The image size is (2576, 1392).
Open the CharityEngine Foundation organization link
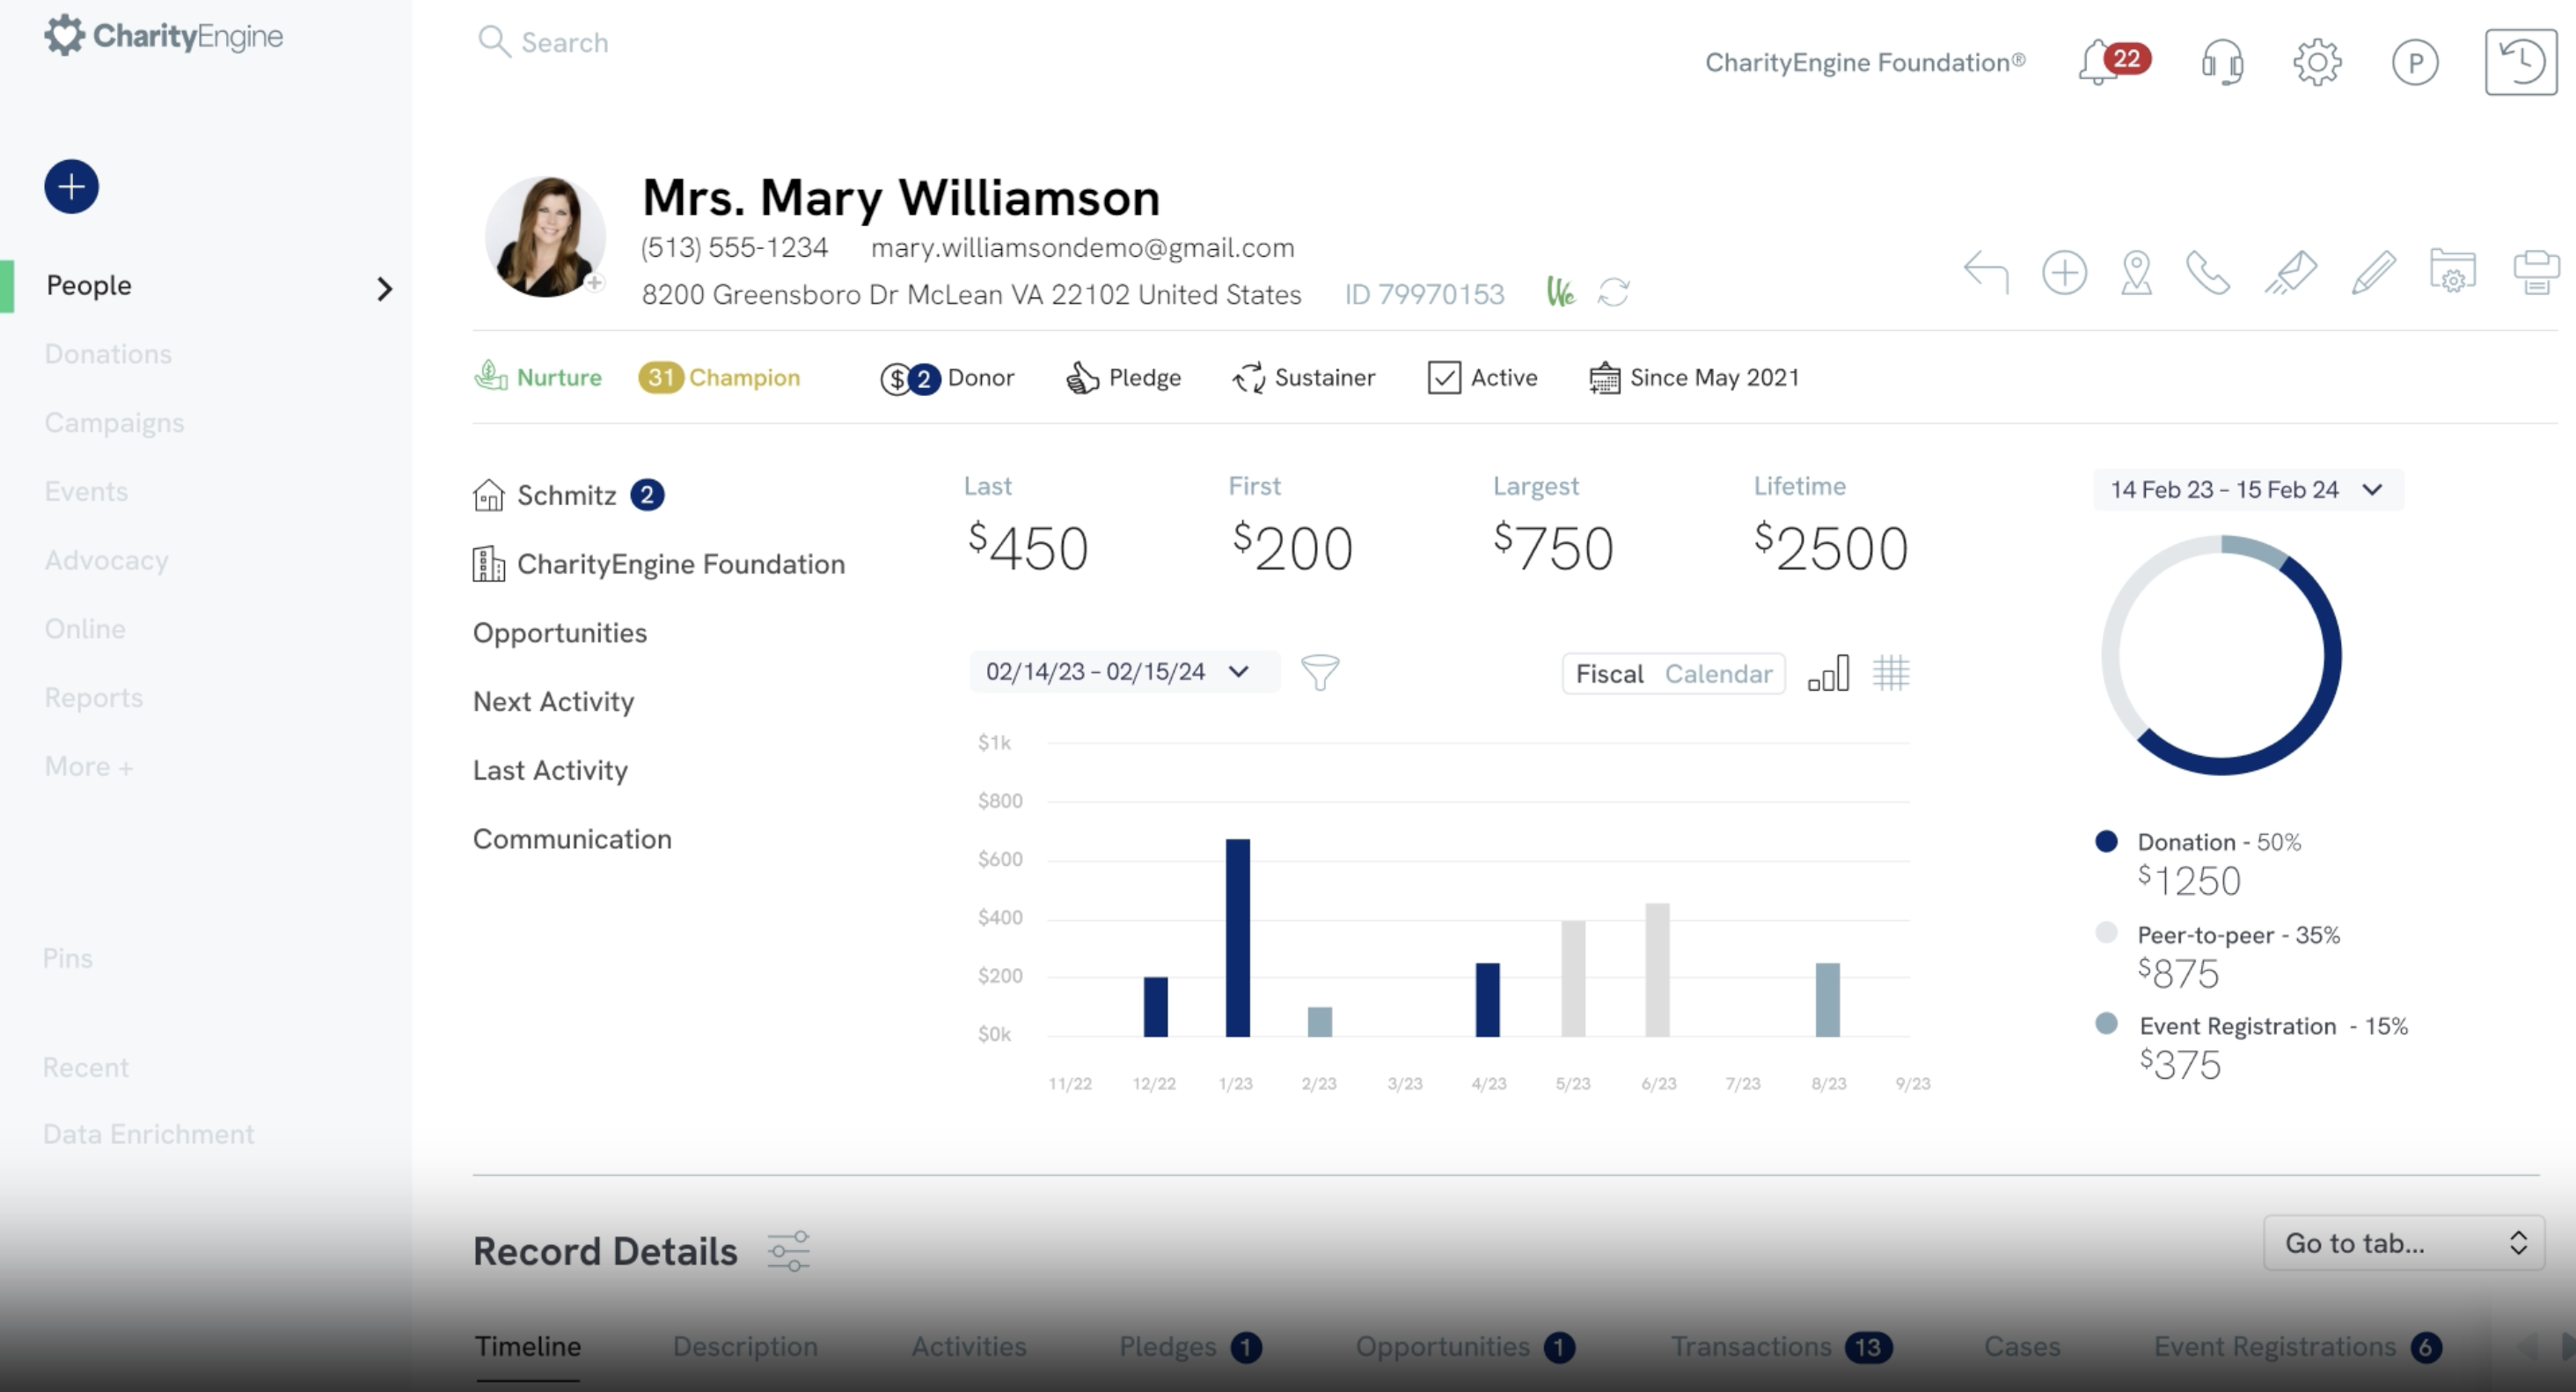(681, 564)
